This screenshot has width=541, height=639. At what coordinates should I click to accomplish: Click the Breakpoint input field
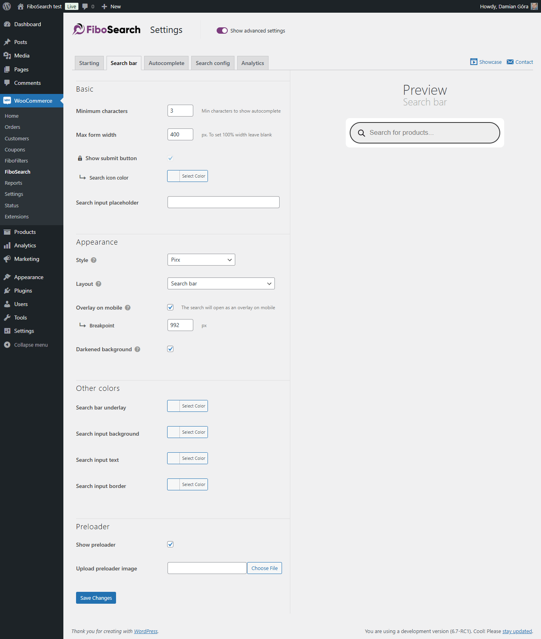[180, 325]
